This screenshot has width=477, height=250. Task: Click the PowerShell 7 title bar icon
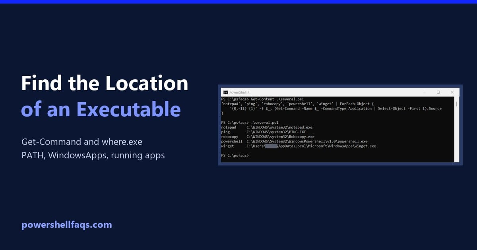coord(225,92)
